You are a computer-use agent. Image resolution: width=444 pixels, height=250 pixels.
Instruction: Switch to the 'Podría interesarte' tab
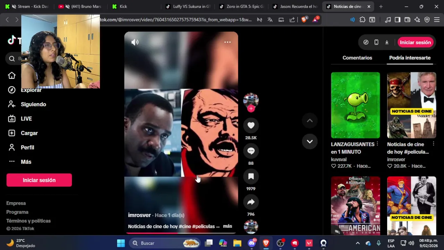410,58
